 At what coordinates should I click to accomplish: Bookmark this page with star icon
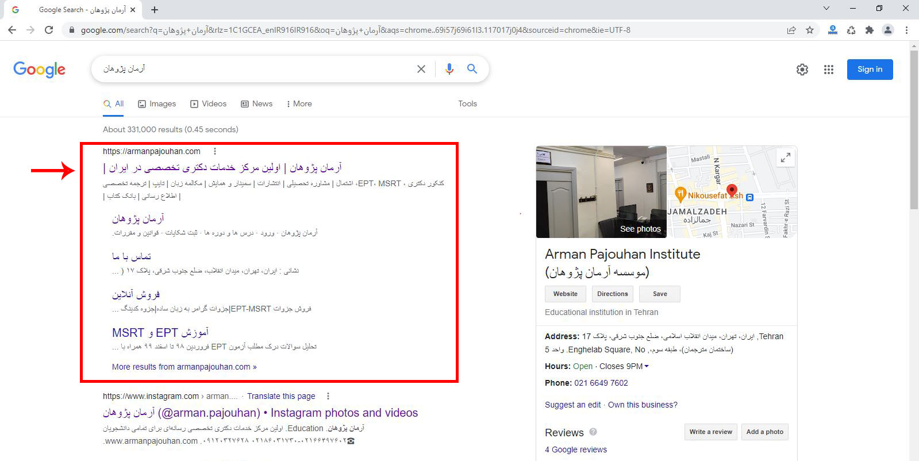pos(810,30)
